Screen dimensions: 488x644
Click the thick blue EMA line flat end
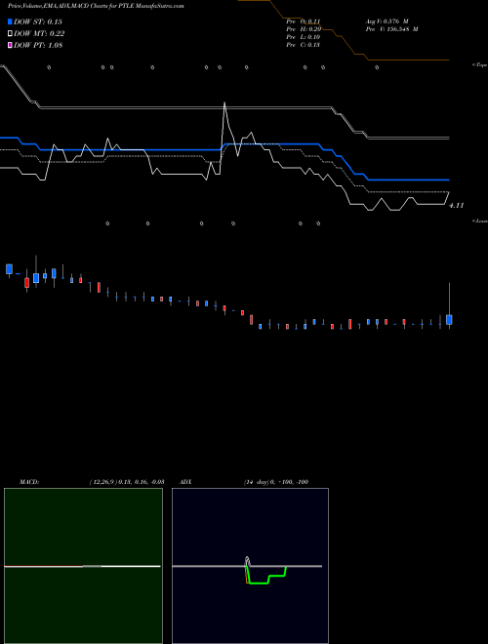coord(409,180)
